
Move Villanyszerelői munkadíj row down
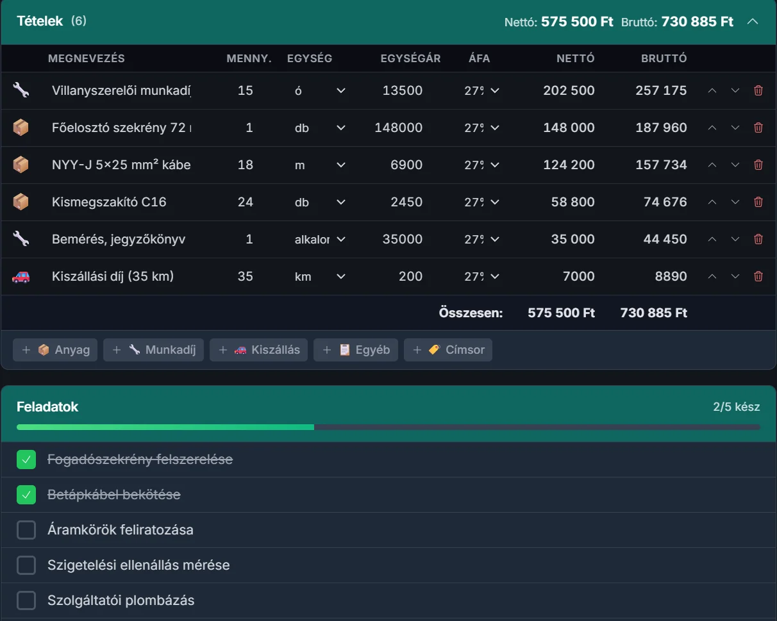coord(735,90)
